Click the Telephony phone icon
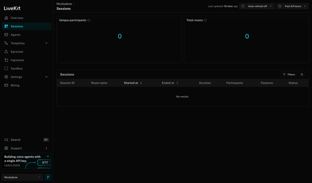The image size is (312, 183). click(6, 43)
